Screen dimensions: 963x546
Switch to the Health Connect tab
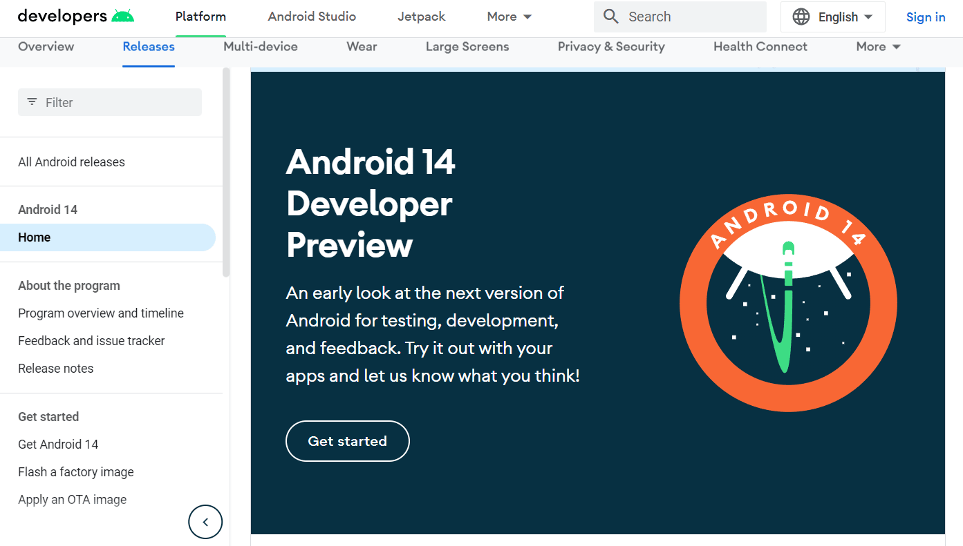760,47
